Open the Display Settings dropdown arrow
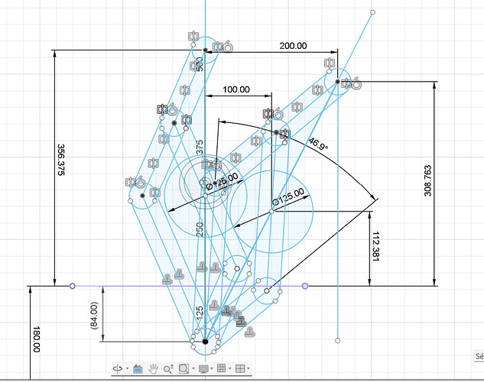The width and height of the screenshot is (484, 382). tap(212, 368)
